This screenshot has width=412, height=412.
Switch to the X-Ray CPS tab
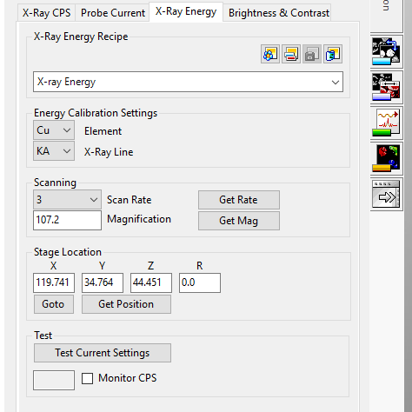46,13
